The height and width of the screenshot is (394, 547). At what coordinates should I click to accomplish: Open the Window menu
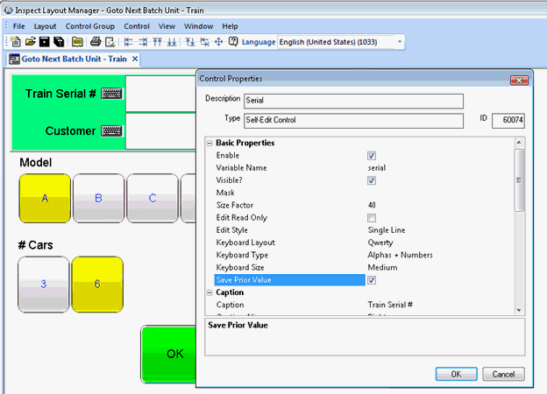point(198,26)
